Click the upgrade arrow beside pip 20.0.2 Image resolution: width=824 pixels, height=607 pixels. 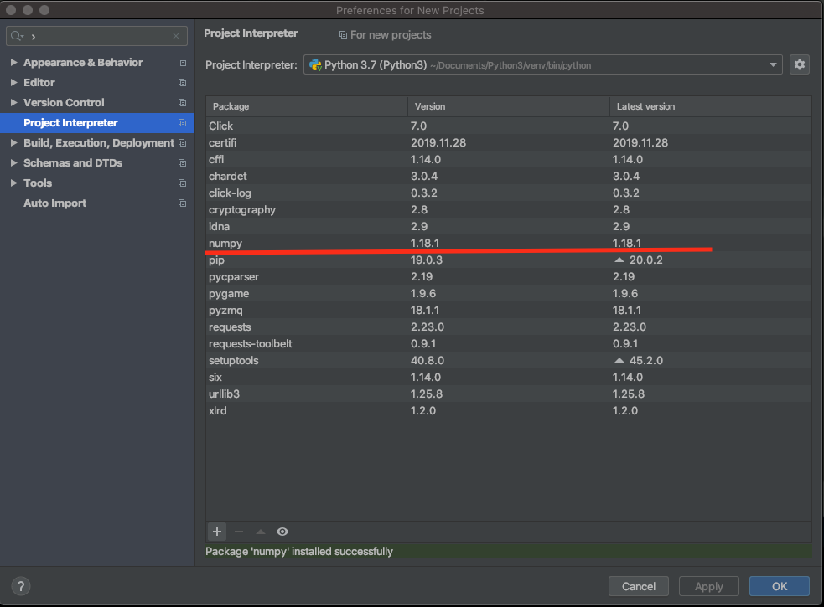[x=619, y=260]
